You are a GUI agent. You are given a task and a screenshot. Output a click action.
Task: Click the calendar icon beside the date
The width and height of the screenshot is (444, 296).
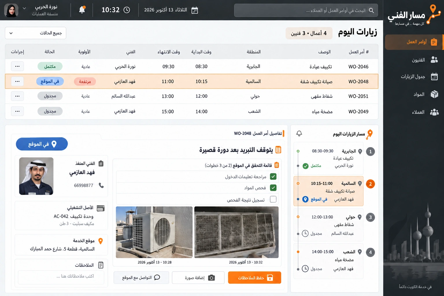[195, 10]
